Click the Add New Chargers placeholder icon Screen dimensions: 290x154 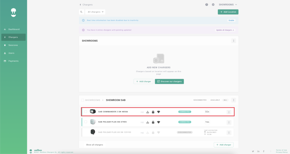click(159, 58)
